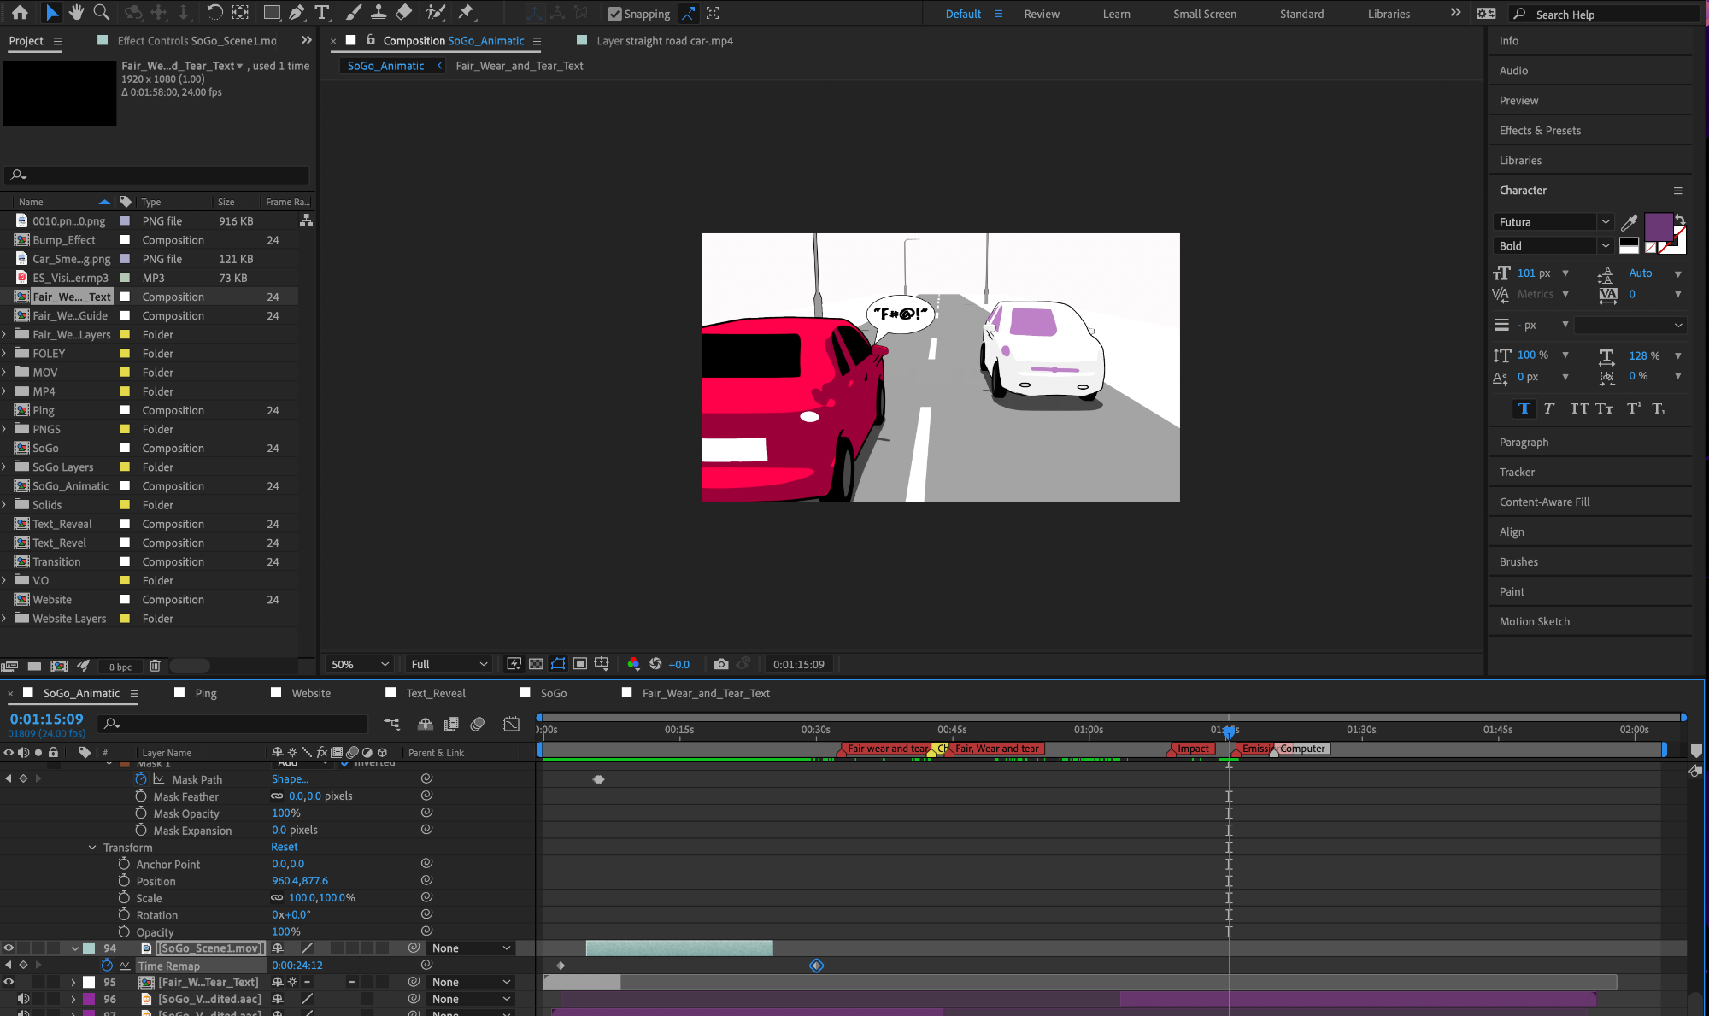Create a new folder in Project panel
The image size is (1709, 1016).
point(34,666)
